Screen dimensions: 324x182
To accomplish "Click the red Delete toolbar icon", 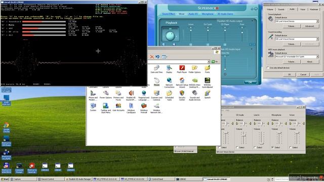I will [152, 57].
